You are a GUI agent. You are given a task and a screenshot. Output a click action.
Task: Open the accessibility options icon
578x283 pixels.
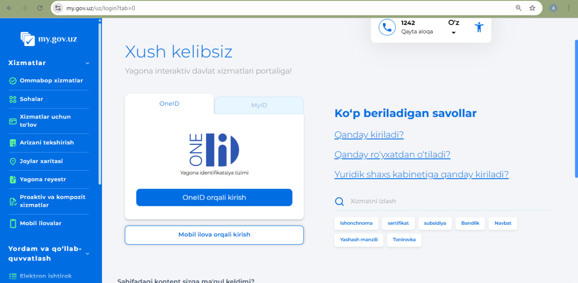click(479, 27)
